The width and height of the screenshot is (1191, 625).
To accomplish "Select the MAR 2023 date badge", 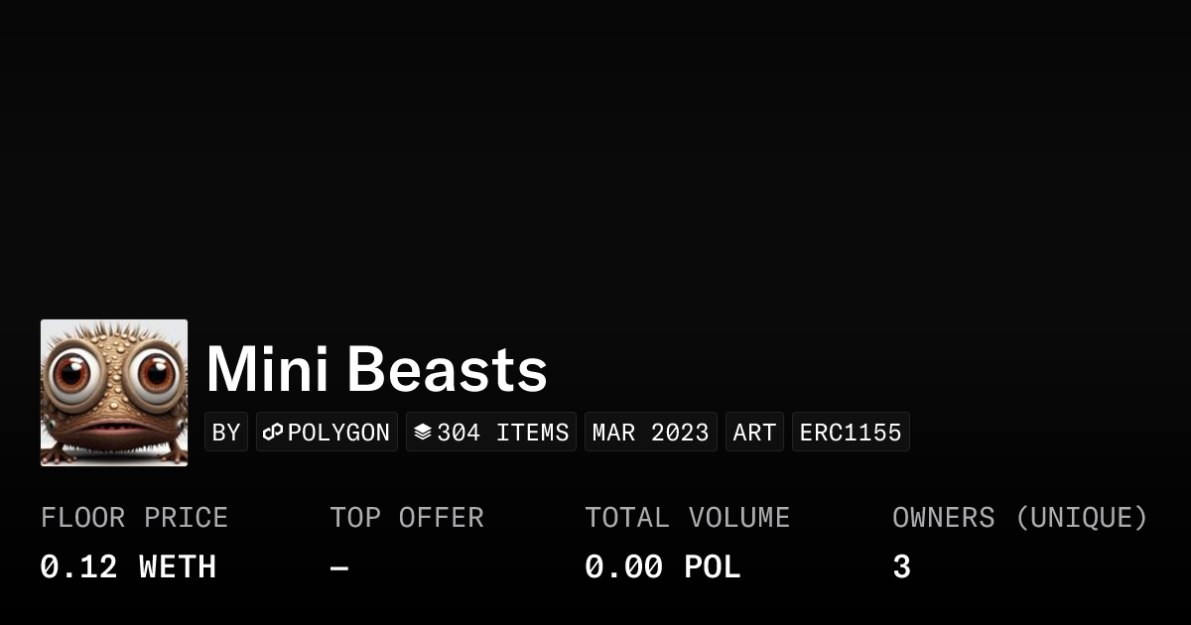I will (x=650, y=433).
